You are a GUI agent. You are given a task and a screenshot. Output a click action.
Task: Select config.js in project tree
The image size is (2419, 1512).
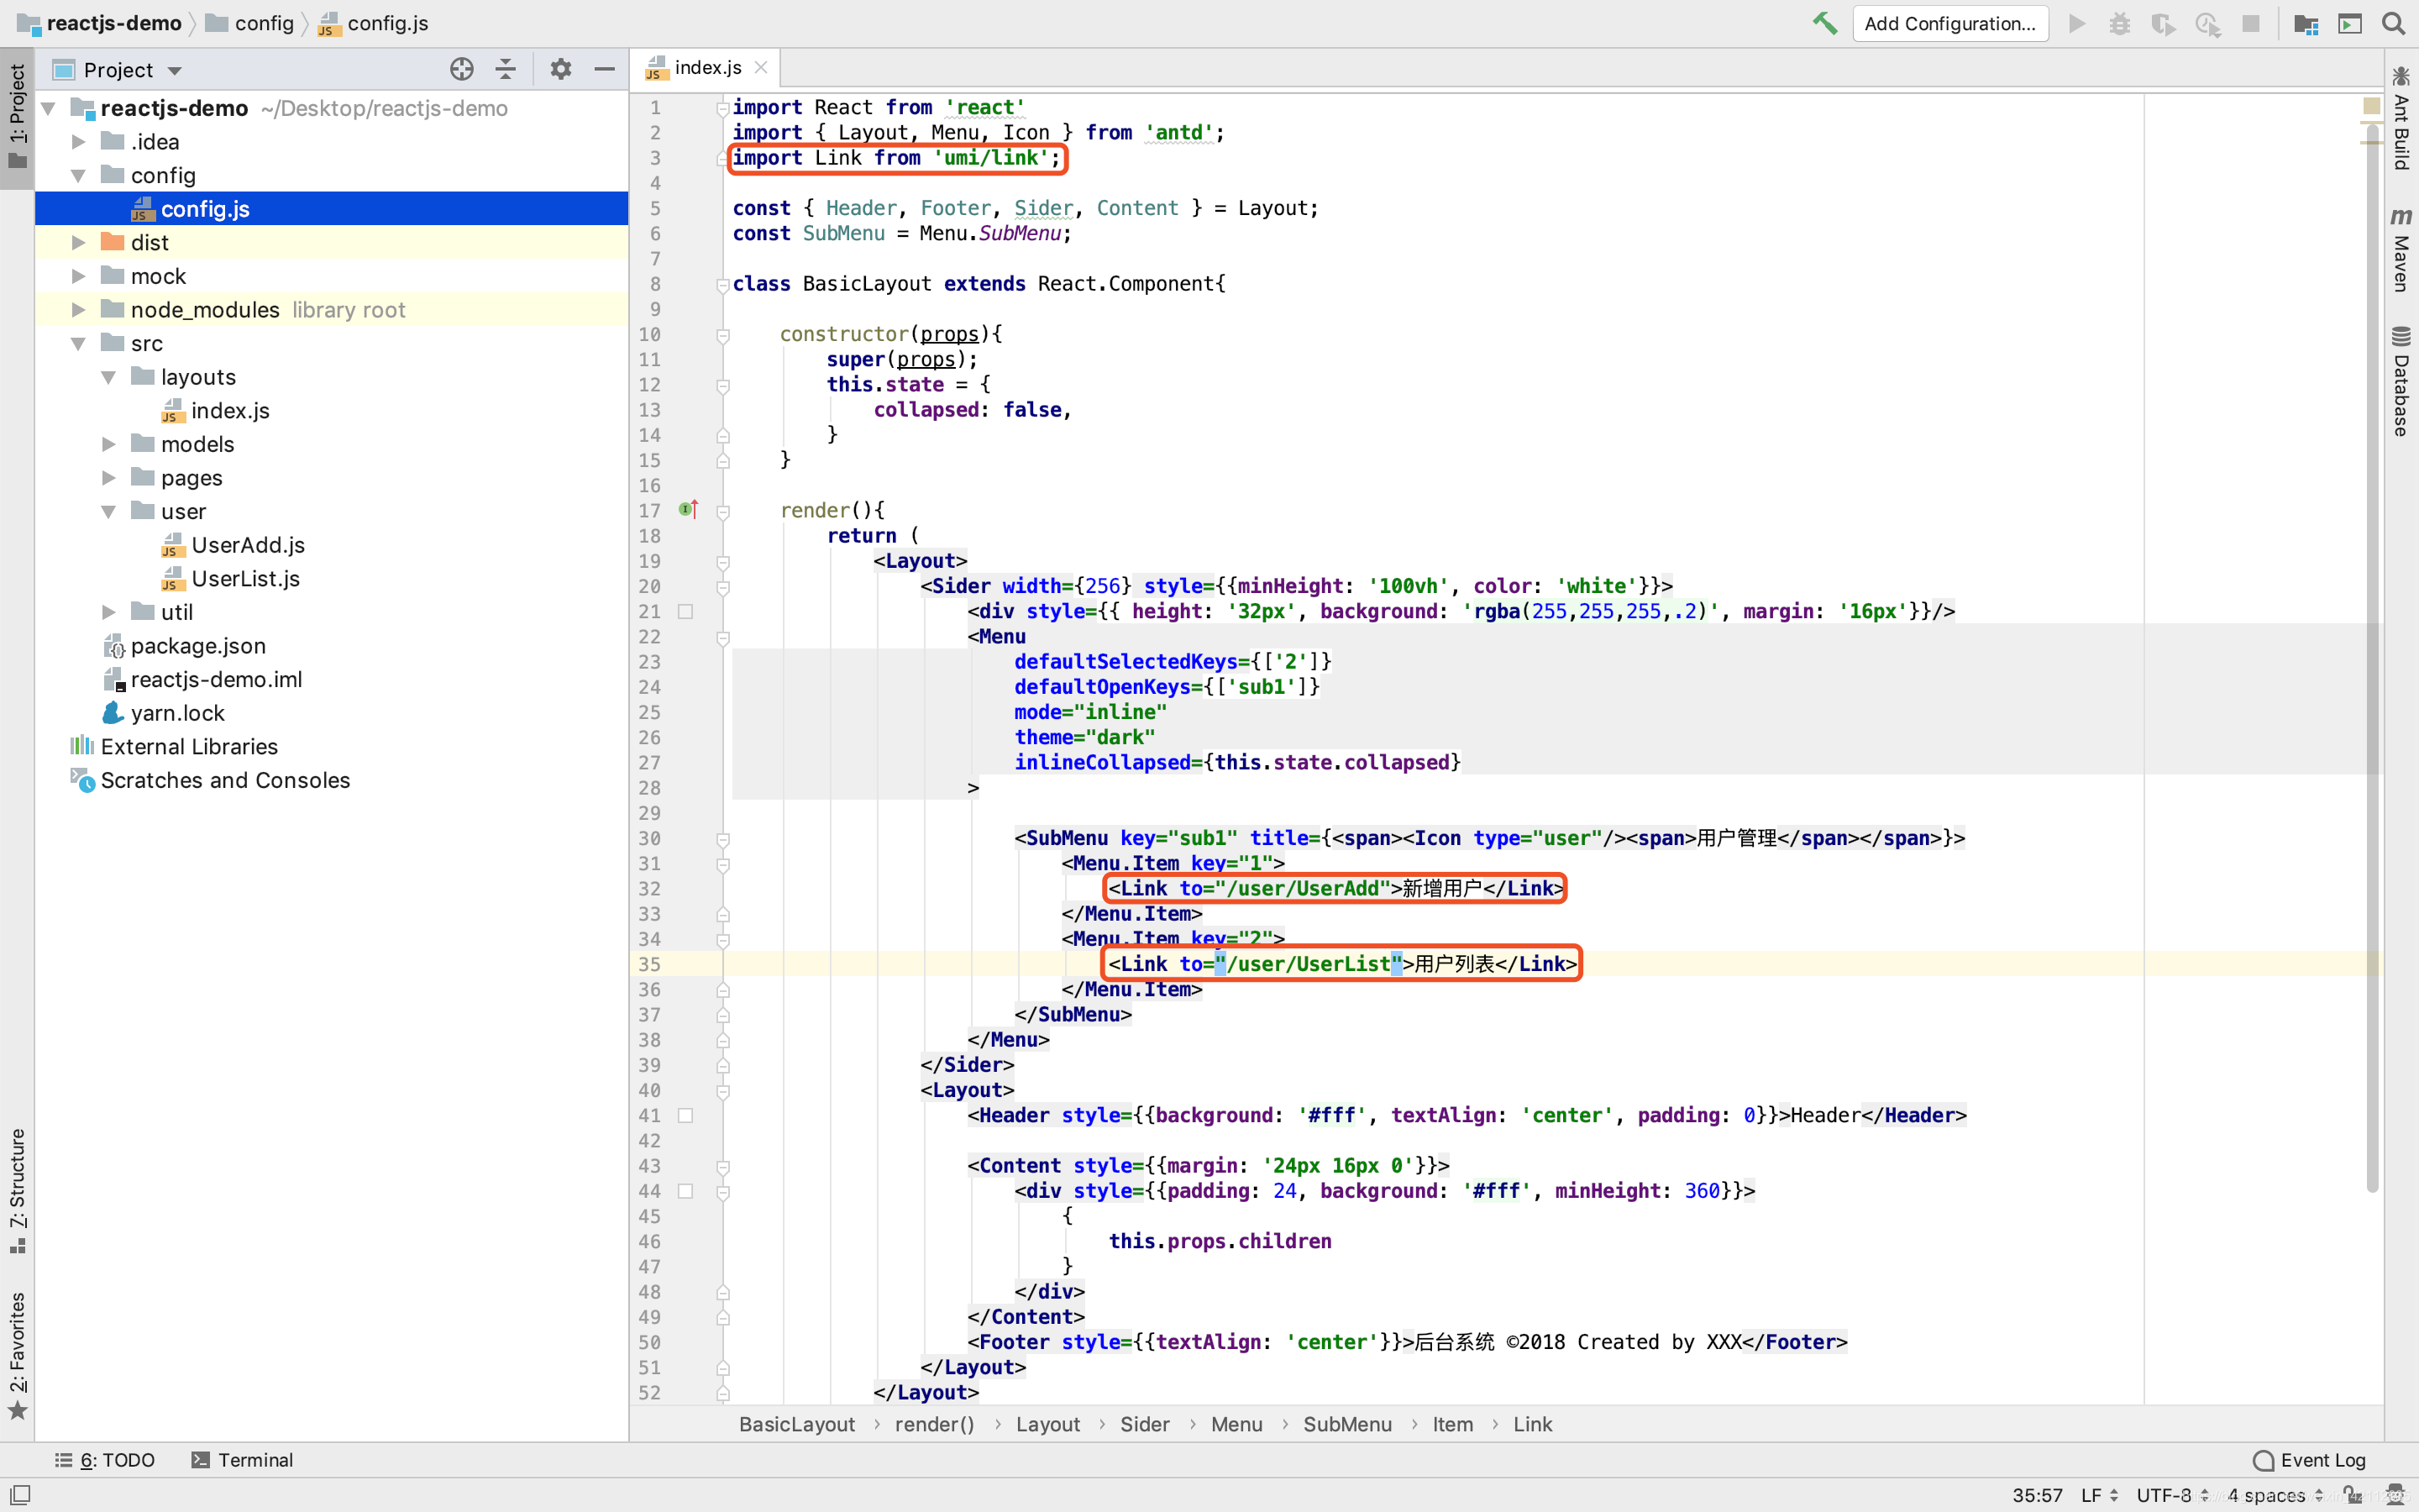coord(332,209)
